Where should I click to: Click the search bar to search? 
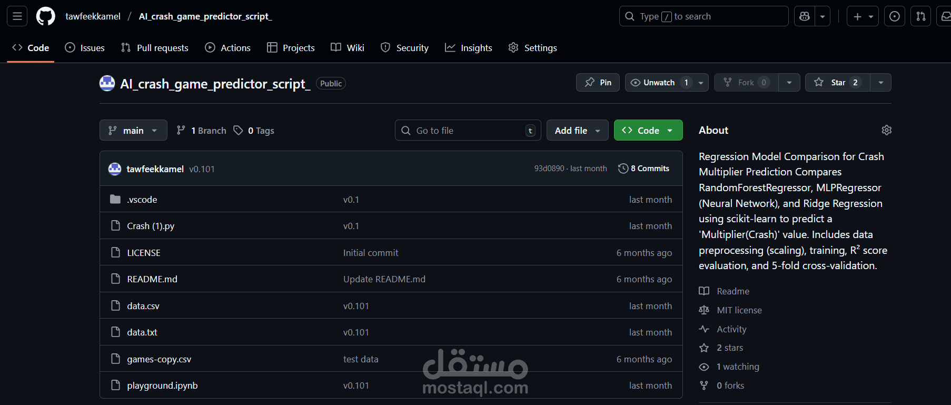704,16
